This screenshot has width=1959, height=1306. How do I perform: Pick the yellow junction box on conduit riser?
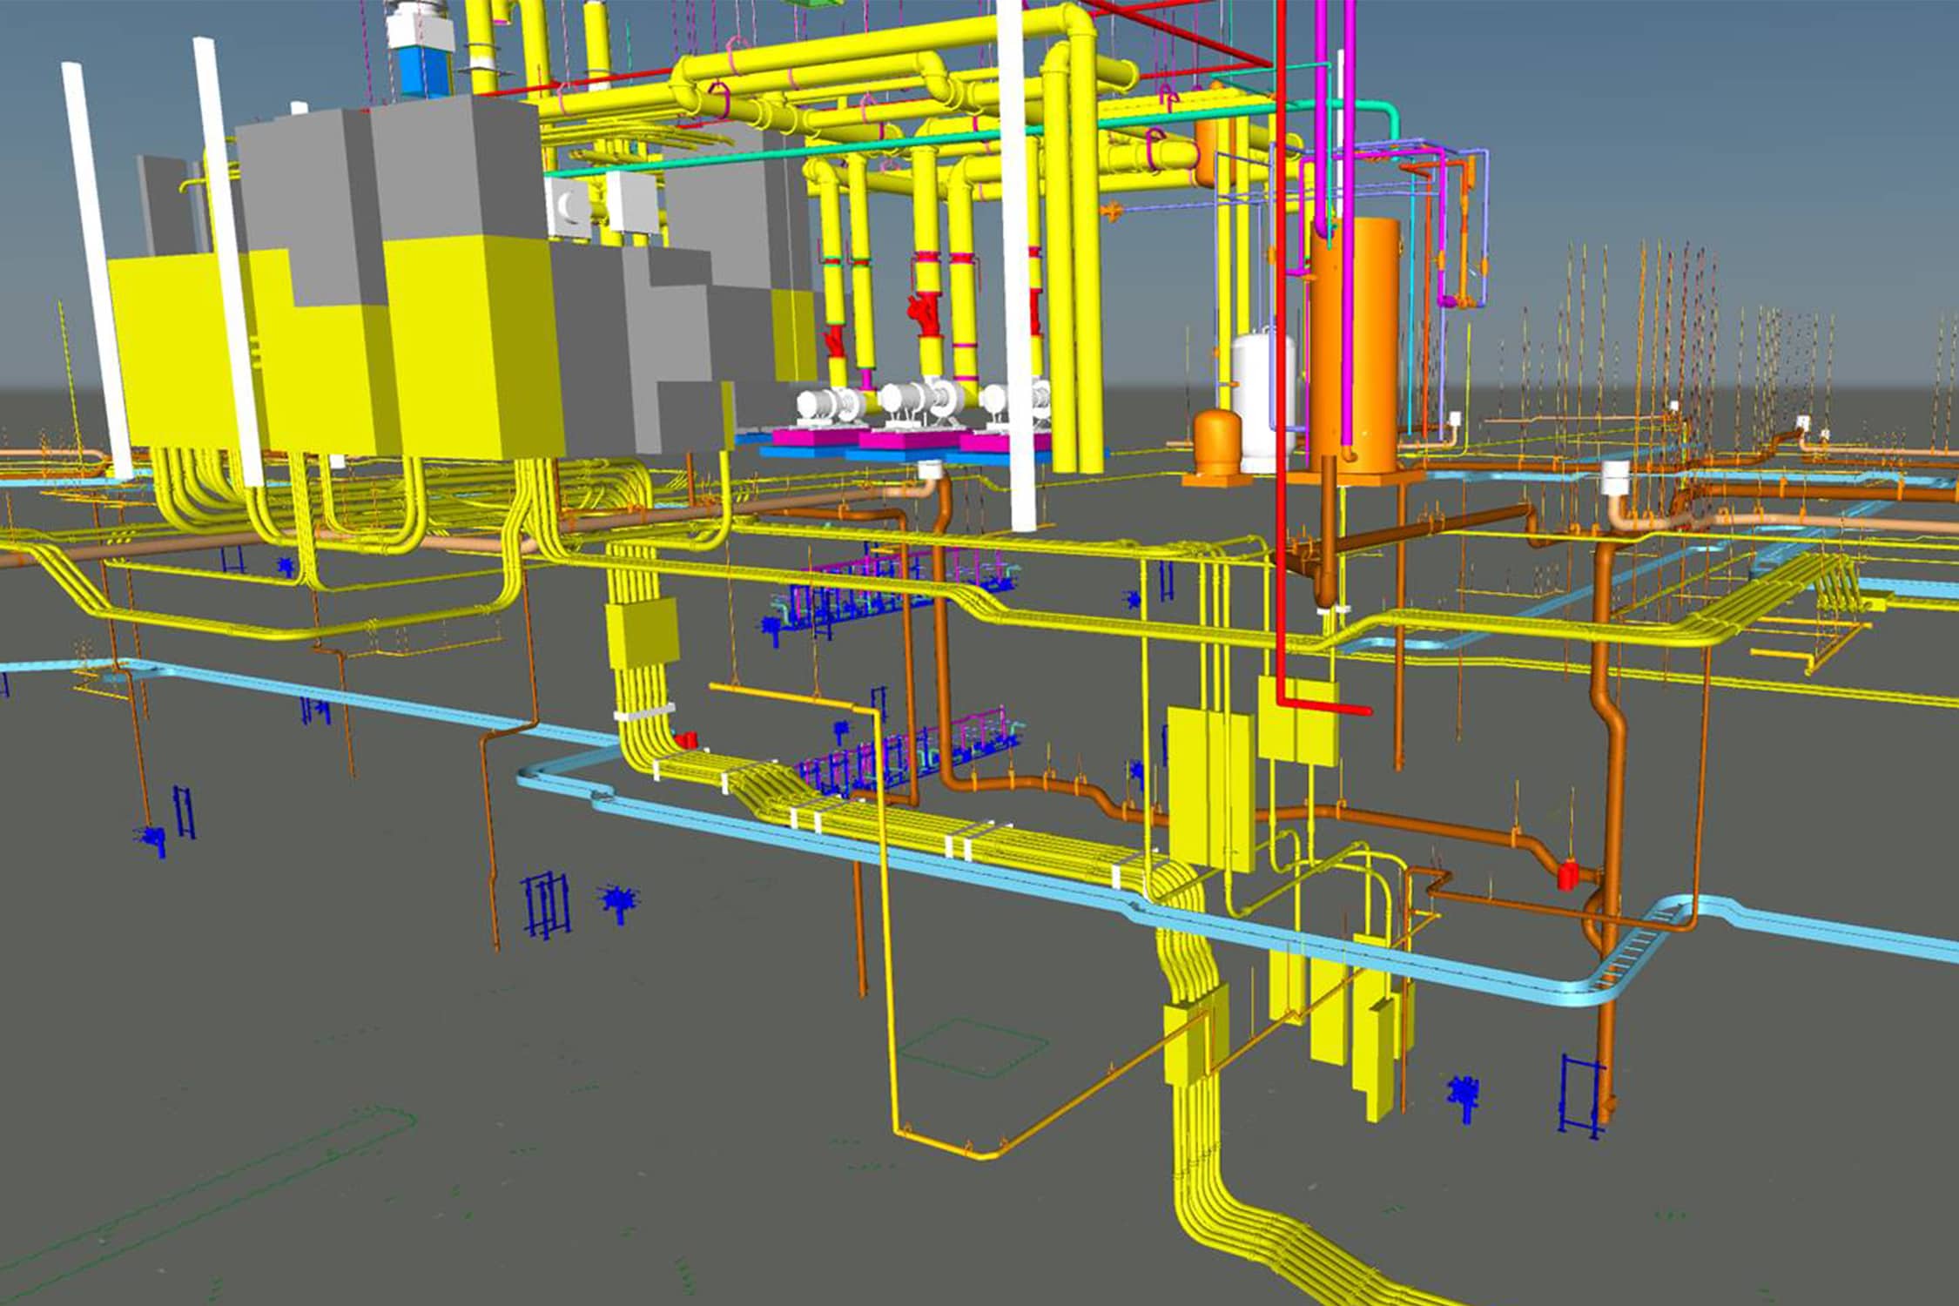[643, 633]
